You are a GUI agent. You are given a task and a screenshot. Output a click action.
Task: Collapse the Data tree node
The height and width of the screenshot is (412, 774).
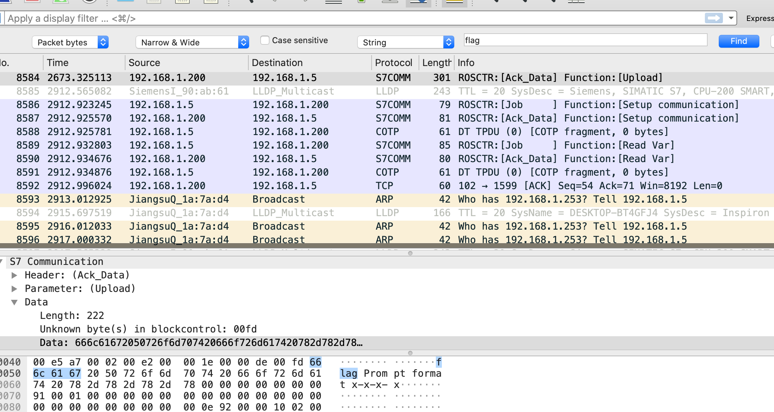point(14,302)
